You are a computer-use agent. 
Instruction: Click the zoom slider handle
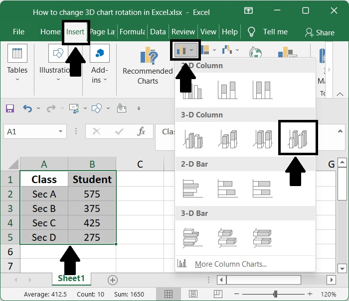[276, 294]
